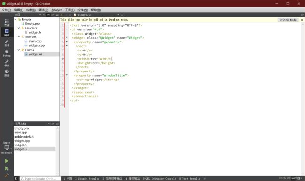305x181 pixels.
Task: Select widget.ui under Forms
Action: click(x=35, y=54)
